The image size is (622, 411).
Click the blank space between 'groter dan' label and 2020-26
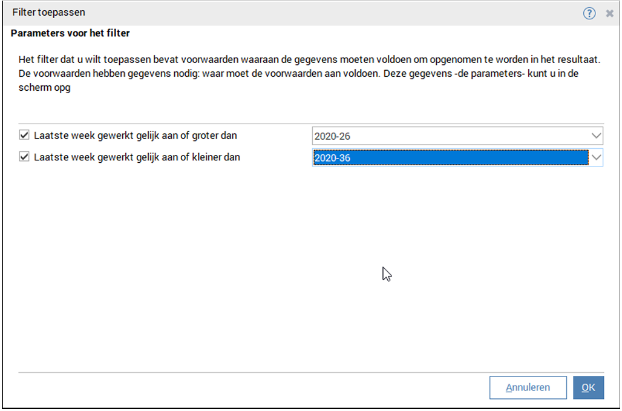(278, 136)
